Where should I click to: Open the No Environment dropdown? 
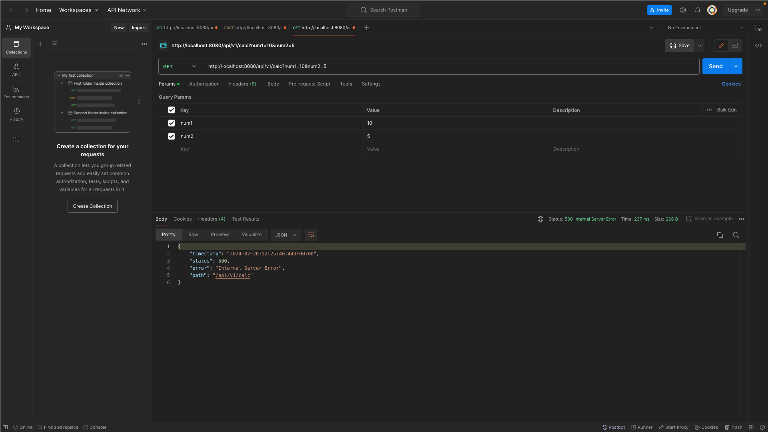click(x=706, y=28)
